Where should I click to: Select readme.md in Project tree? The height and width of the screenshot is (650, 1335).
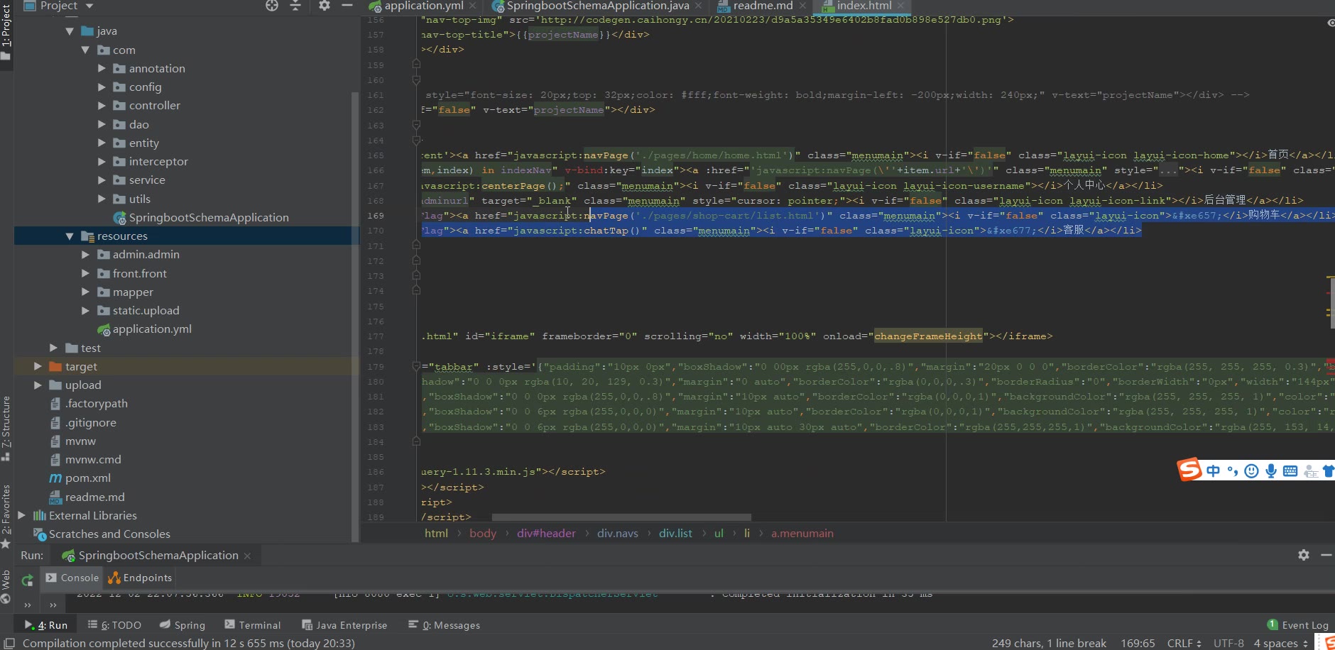point(94,497)
